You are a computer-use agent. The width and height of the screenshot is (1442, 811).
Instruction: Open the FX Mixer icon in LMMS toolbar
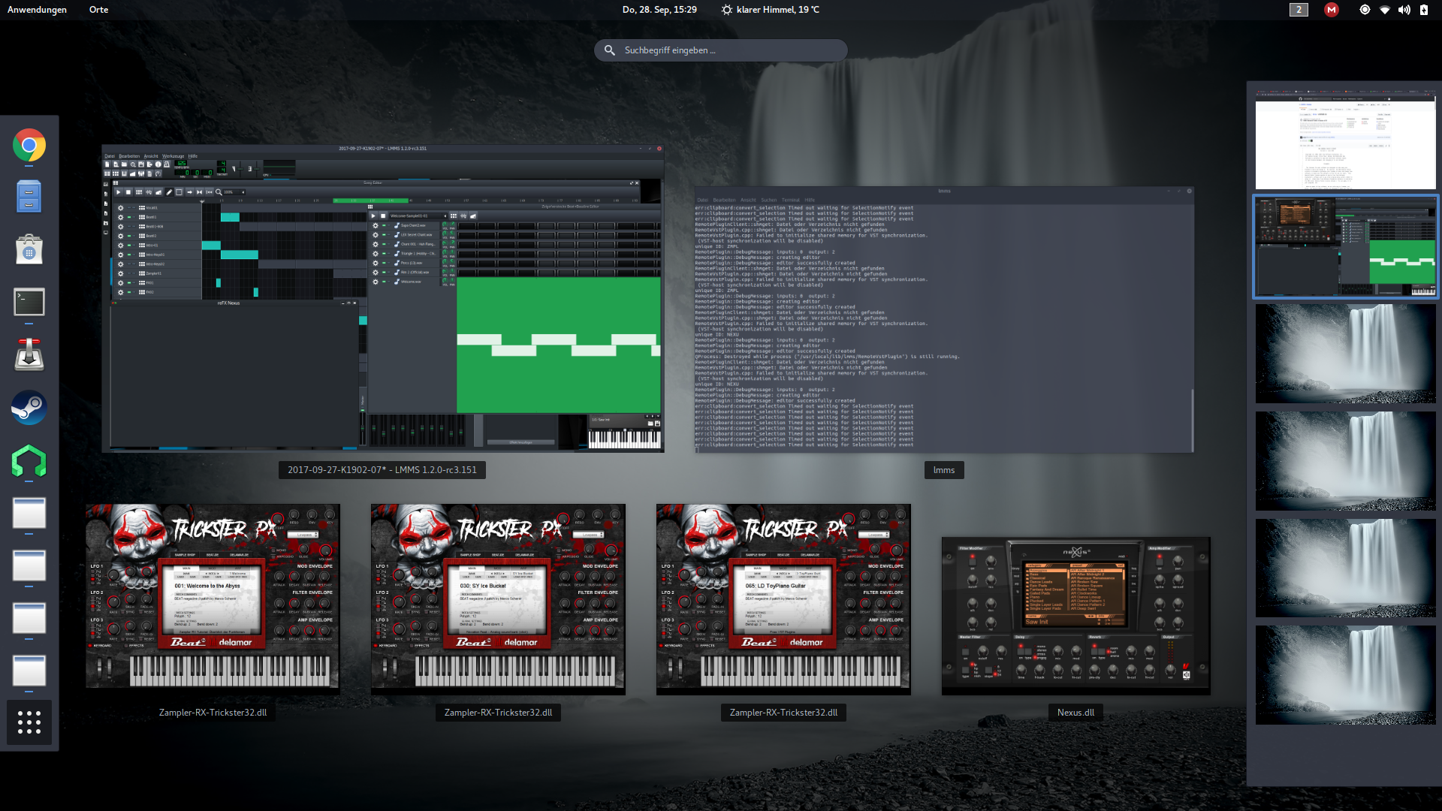[143, 173]
